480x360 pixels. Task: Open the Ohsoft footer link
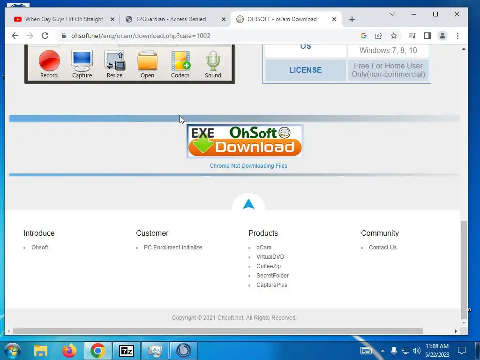tap(40, 247)
